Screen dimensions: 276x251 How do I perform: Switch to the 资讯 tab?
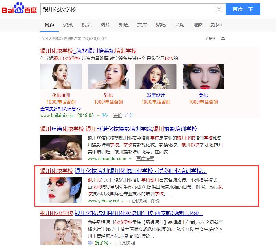pos(68,25)
